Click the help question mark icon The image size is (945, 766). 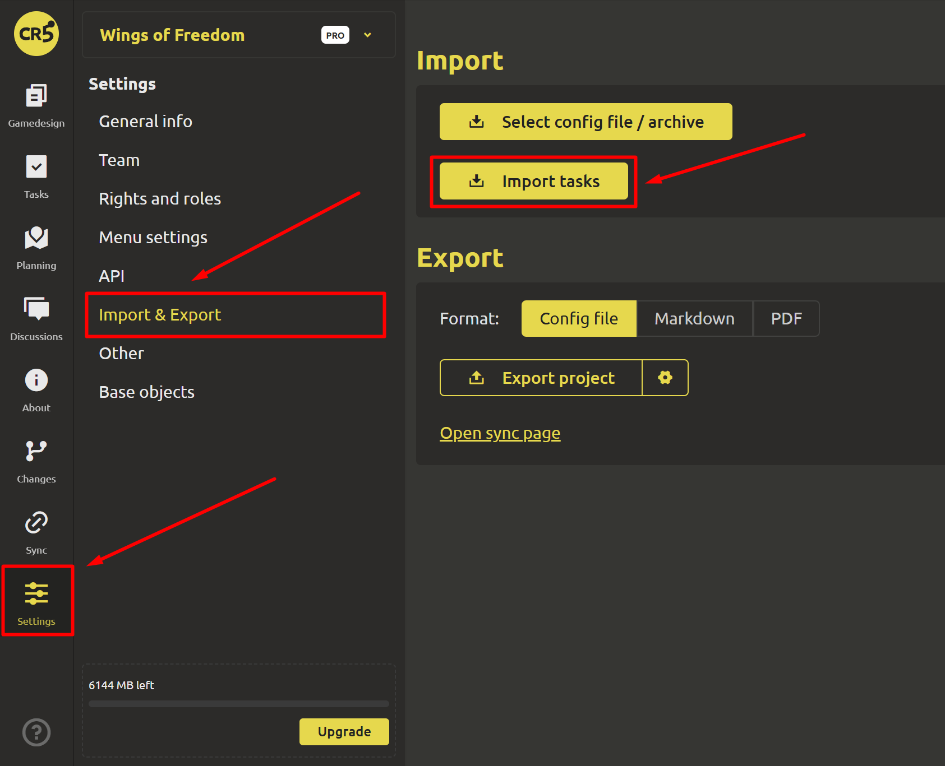(36, 732)
